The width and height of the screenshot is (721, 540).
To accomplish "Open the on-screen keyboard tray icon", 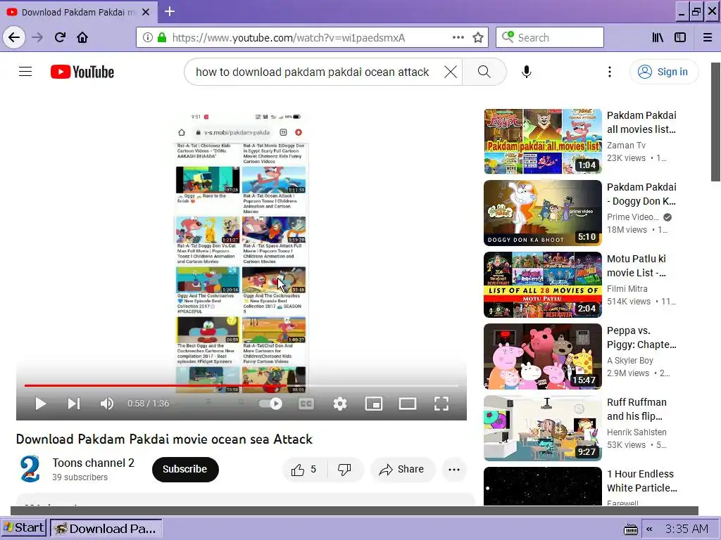I will (x=630, y=529).
